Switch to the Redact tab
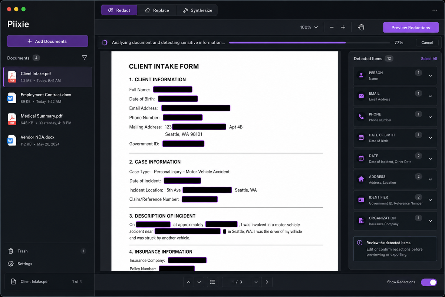445x297 pixels. tap(119, 10)
